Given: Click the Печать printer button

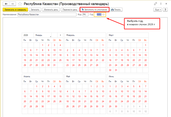Looking at the screenshot, I should tap(116, 10).
